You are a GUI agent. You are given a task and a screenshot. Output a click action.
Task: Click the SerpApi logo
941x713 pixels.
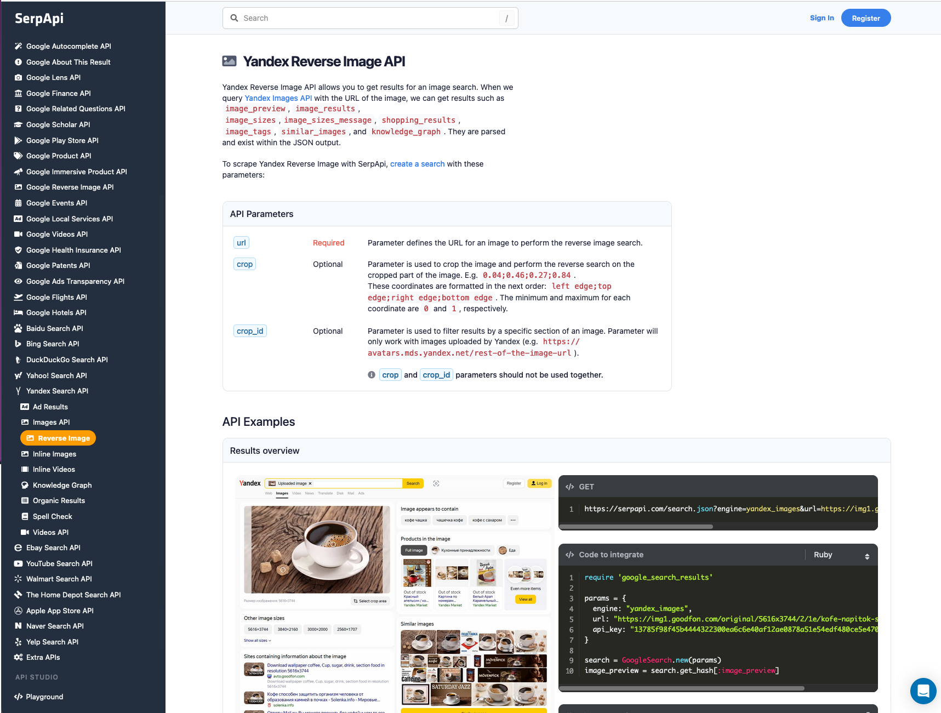38,19
